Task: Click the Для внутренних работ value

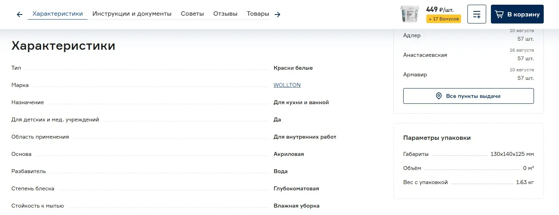Action: coord(305,137)
